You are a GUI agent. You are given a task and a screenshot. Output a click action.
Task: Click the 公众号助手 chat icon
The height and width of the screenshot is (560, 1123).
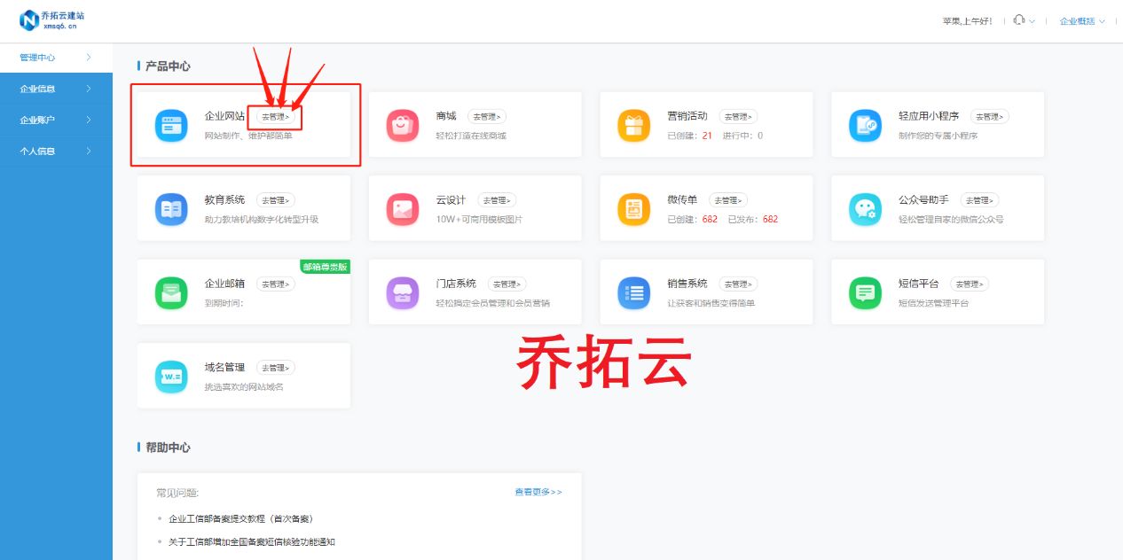pos(865,207)
